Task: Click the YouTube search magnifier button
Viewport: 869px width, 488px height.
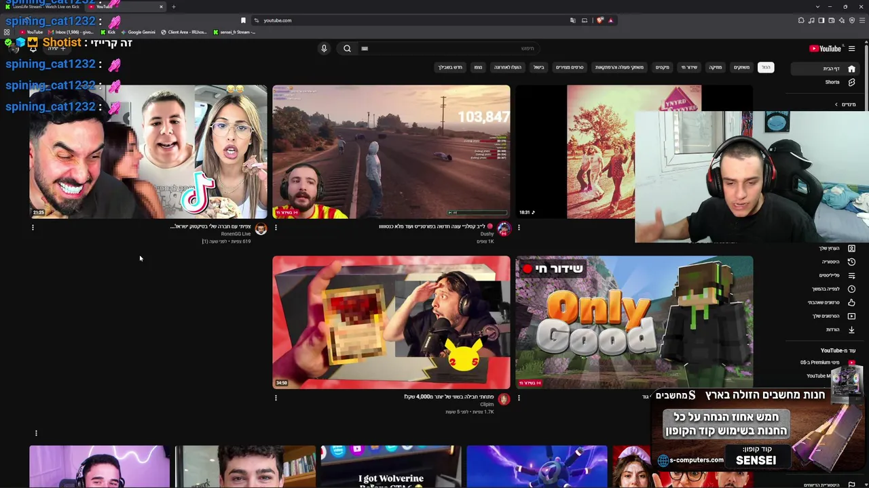Action: (347, 48)
